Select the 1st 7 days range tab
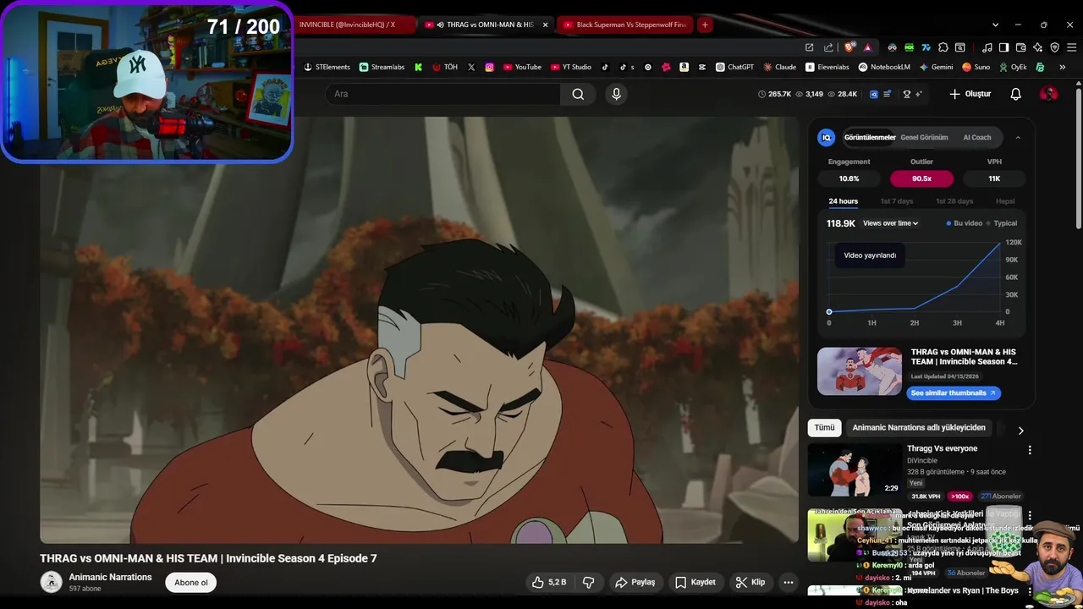The height and width of the screenshot is (609, 1083). click(896, 201)
